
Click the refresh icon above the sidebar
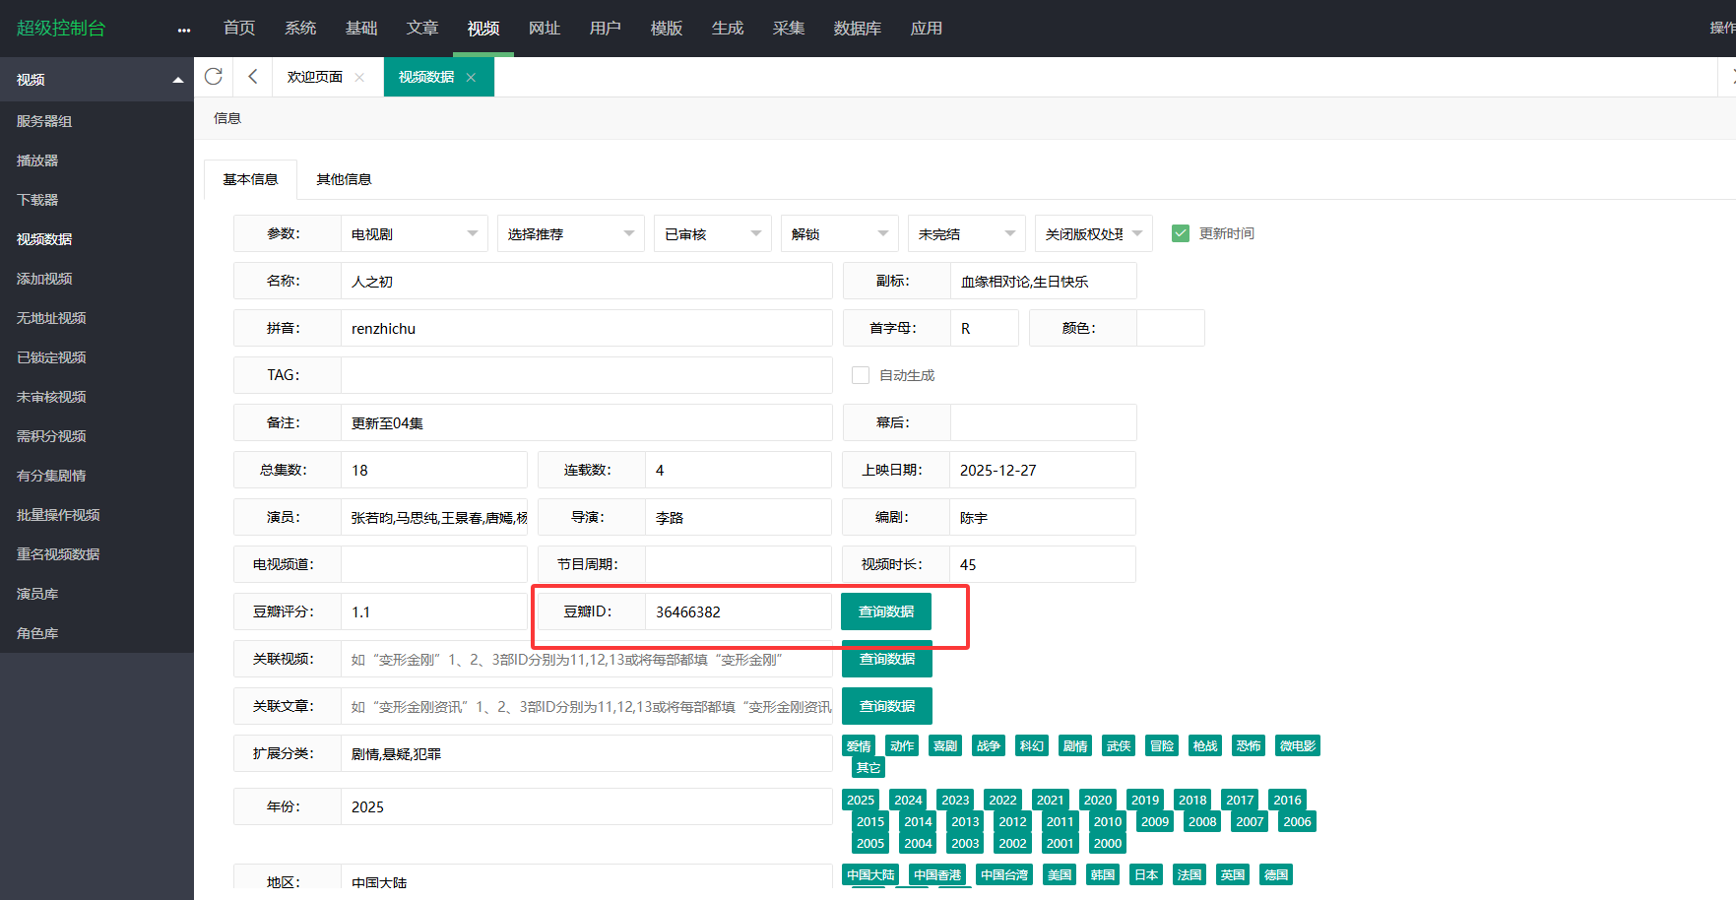pyautogui.click(x=213, y=76)
